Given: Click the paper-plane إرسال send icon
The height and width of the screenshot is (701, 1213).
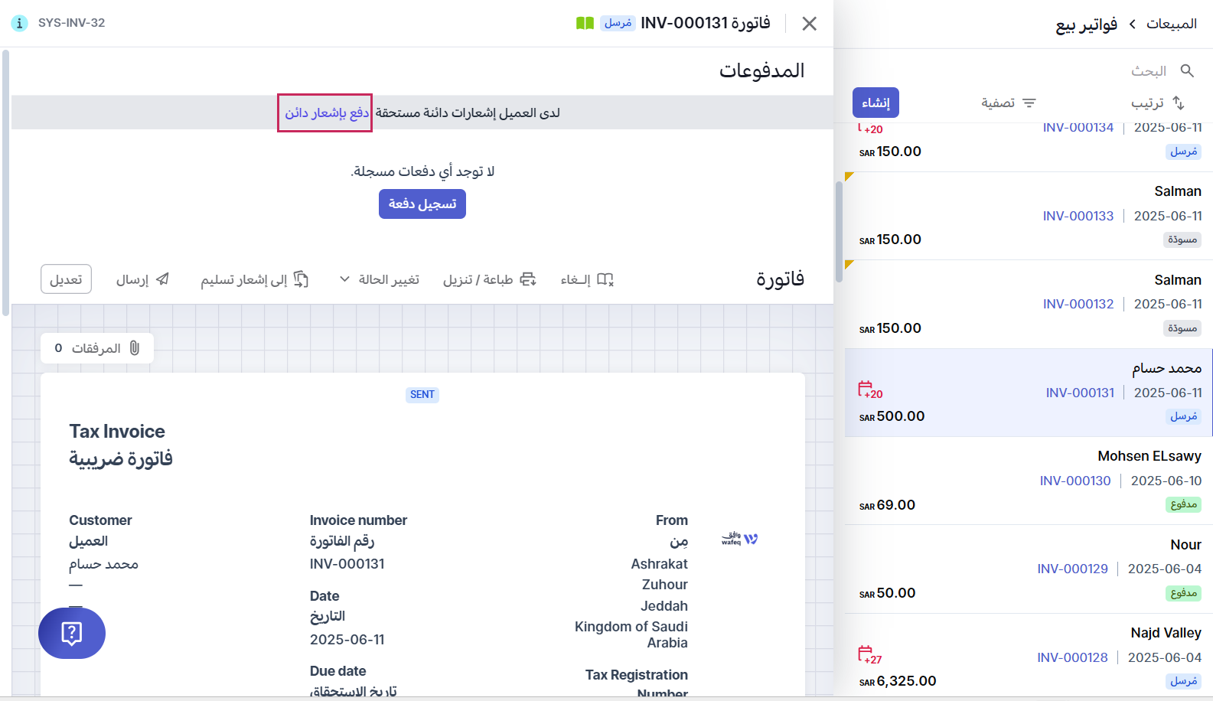Looking at the screenshot, I should pos(162,279).
